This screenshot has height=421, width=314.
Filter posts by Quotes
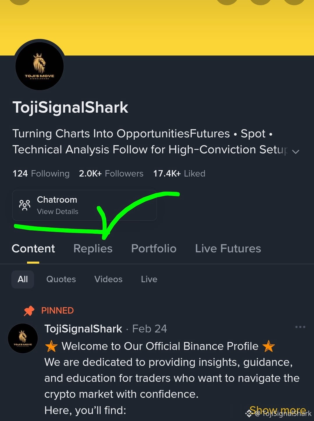(x=61, y=279)
